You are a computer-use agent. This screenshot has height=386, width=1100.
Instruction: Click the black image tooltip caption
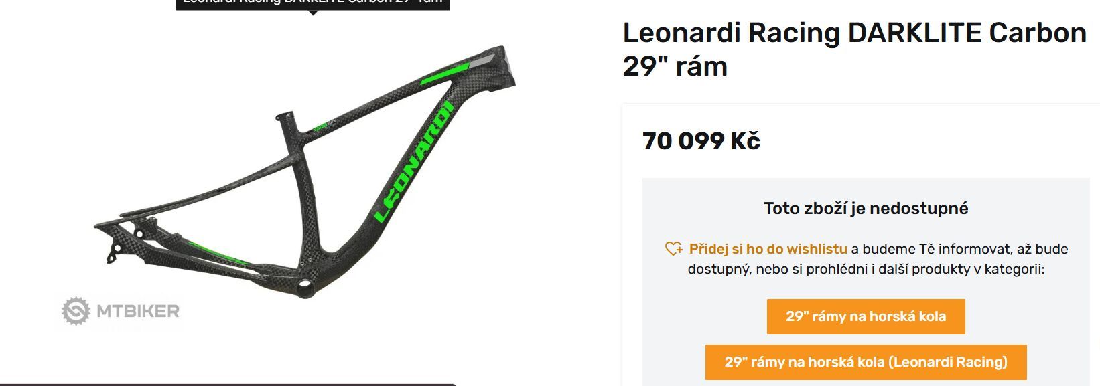point(313,3)
